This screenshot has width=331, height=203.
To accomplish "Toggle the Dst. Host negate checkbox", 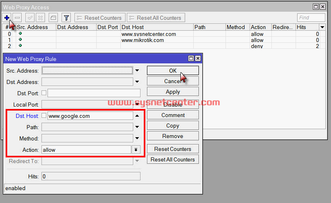I will 44,115.
